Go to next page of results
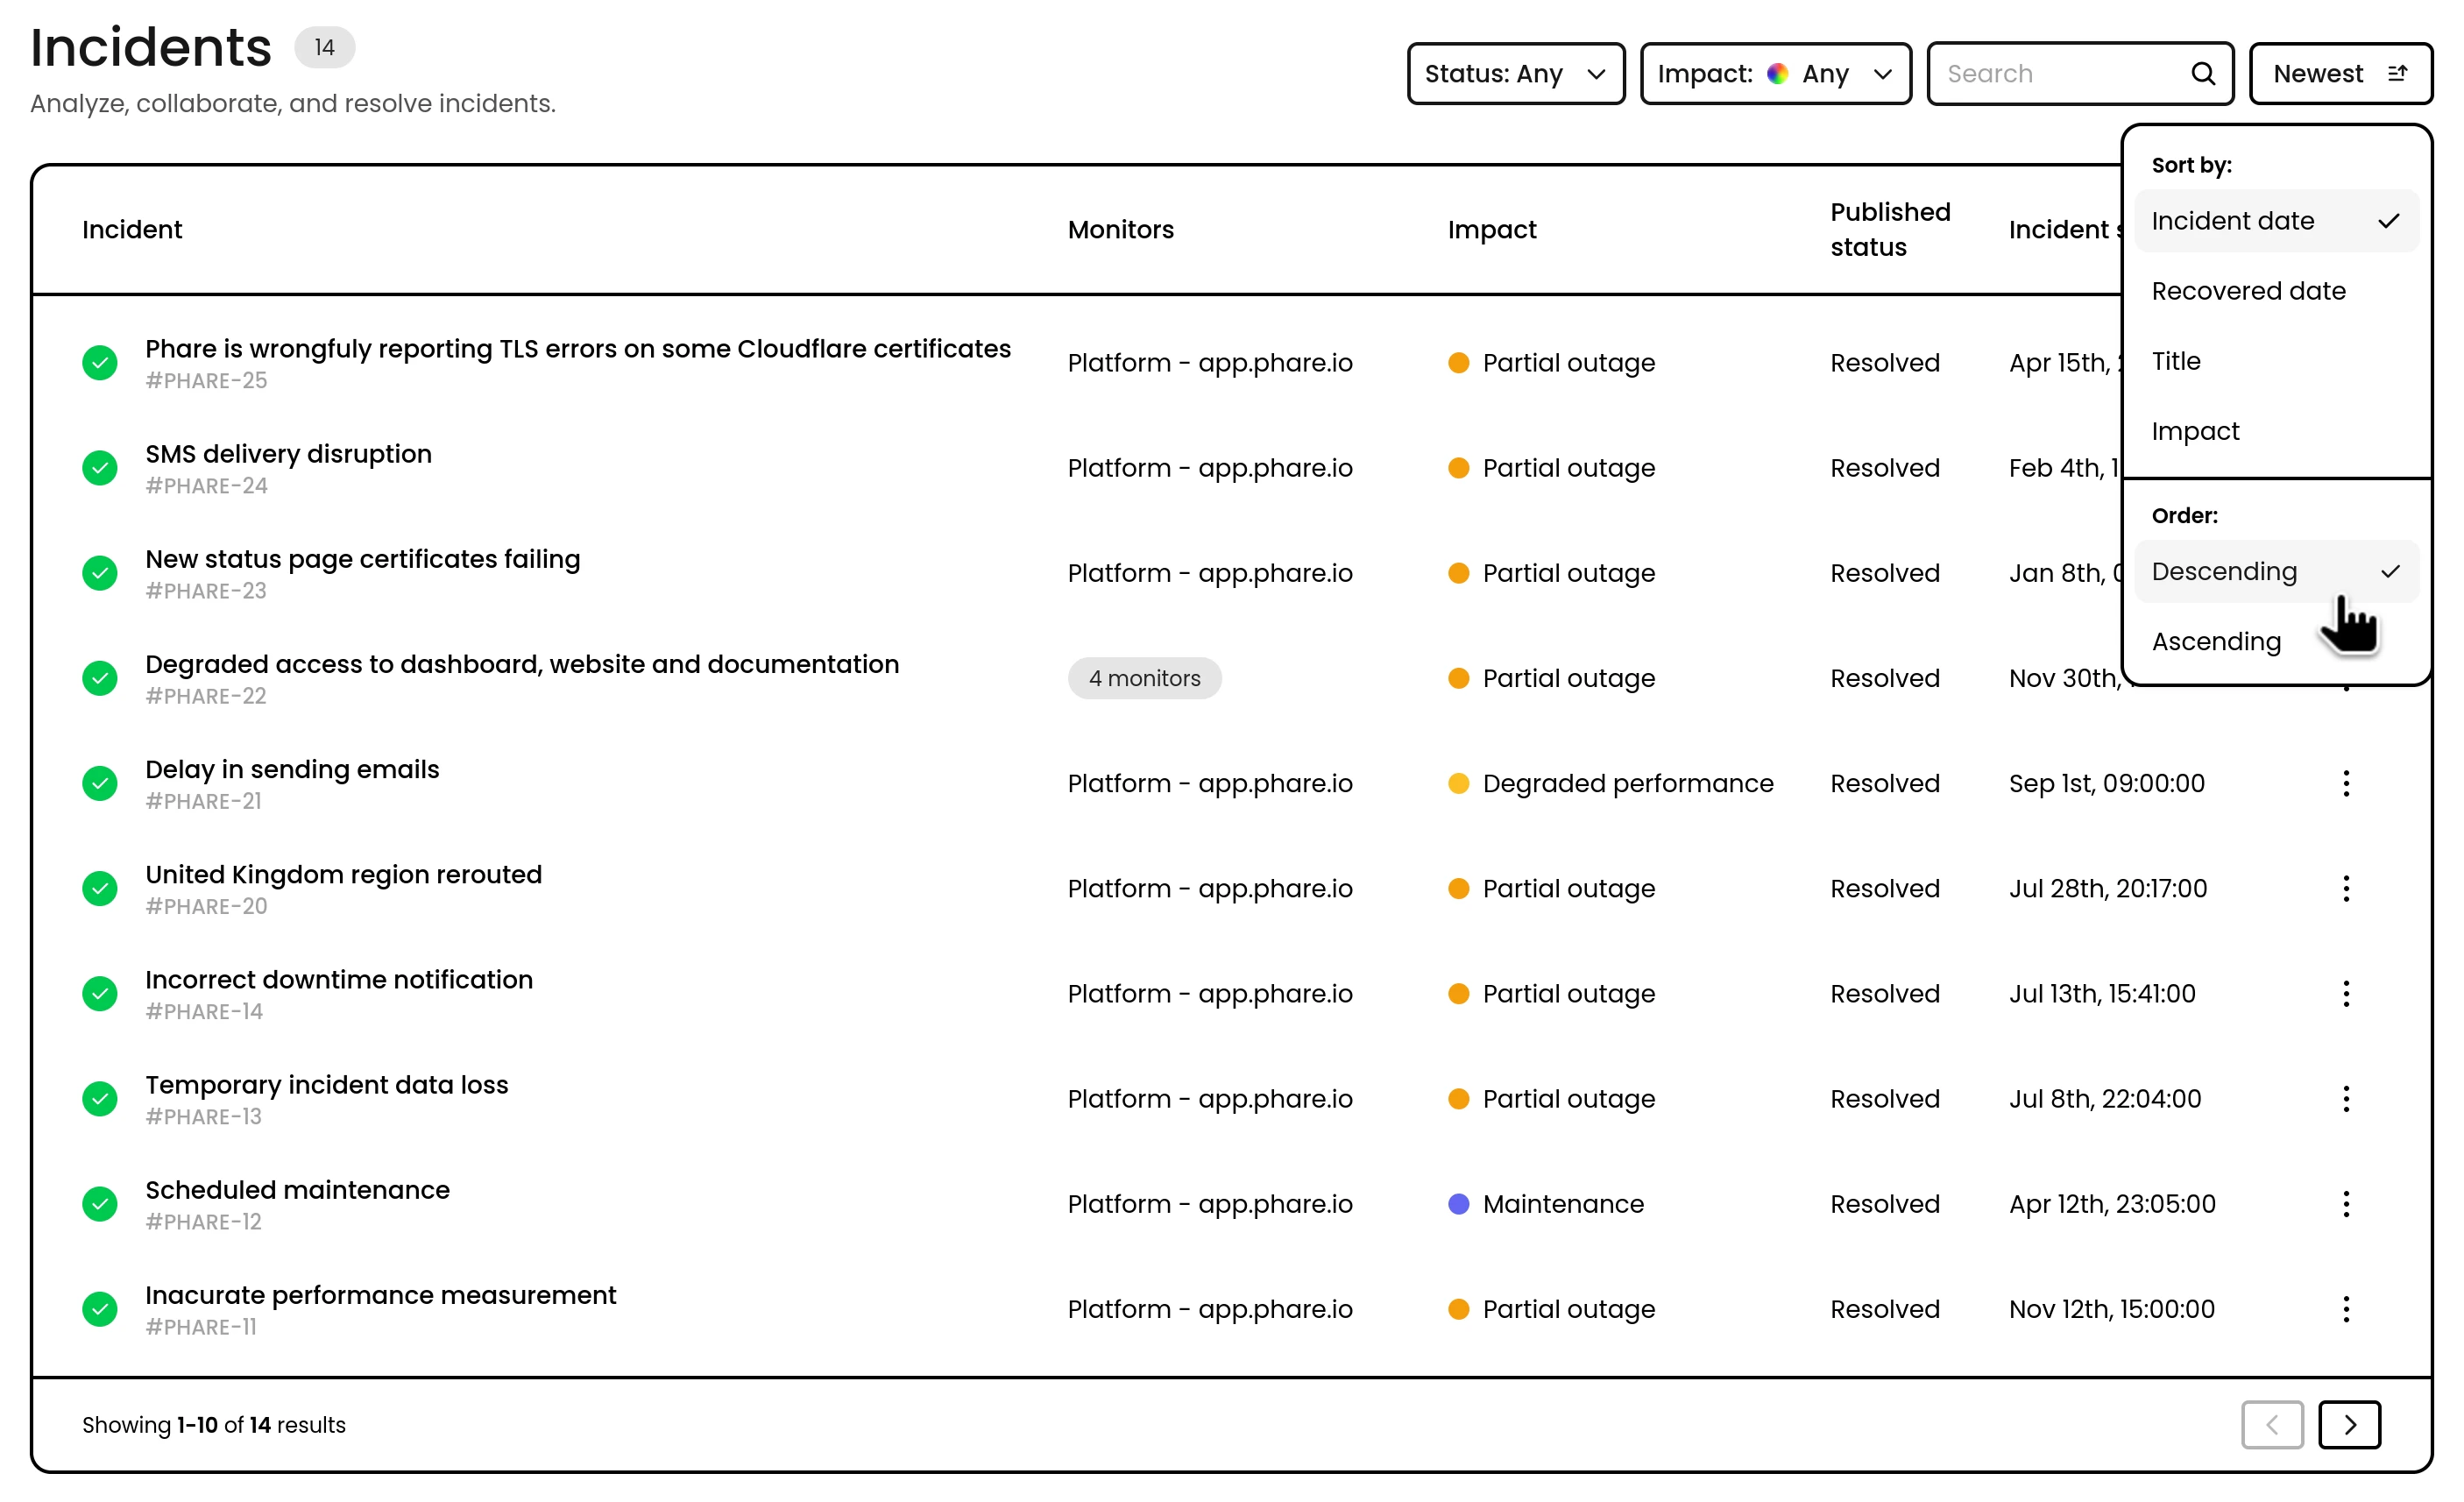Viewport: 2464px width, 1502px height. point(2349,1424)
